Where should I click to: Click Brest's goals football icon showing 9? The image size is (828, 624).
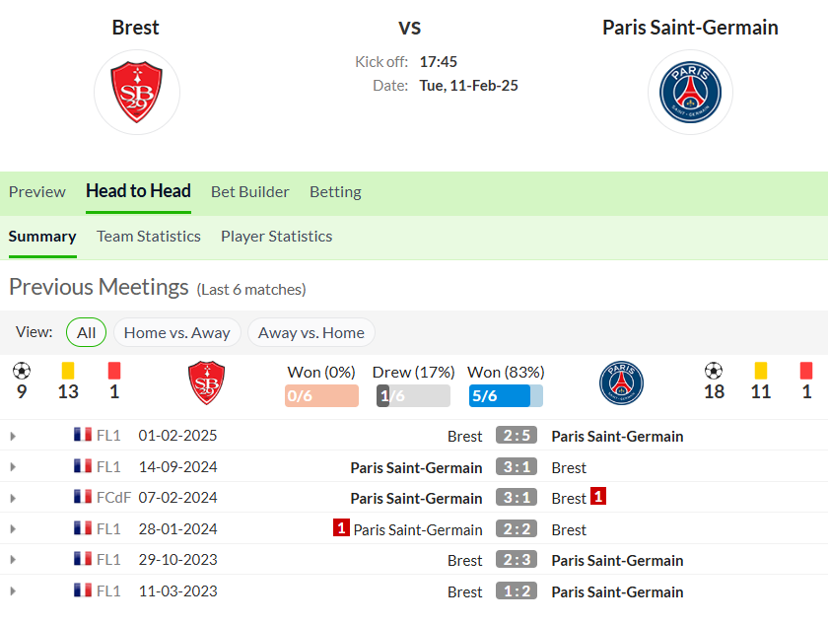22,371
